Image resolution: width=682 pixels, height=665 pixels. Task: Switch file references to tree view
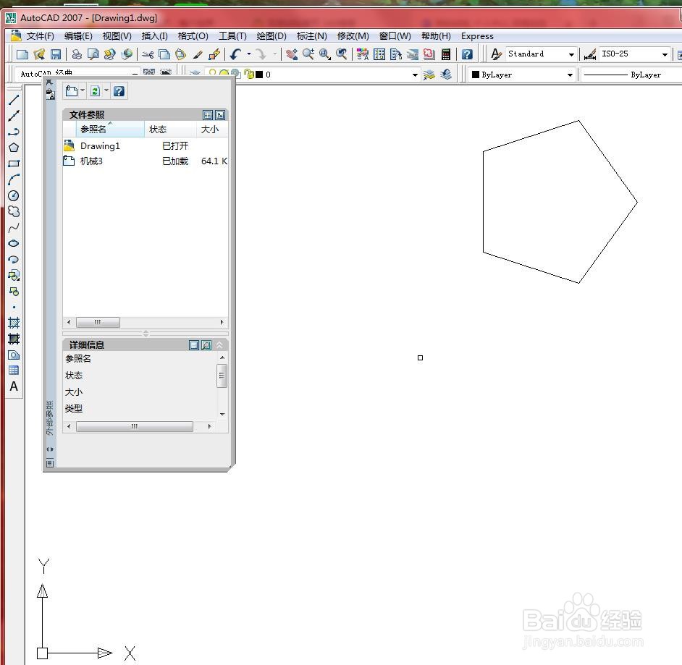(x=220, y=115)
